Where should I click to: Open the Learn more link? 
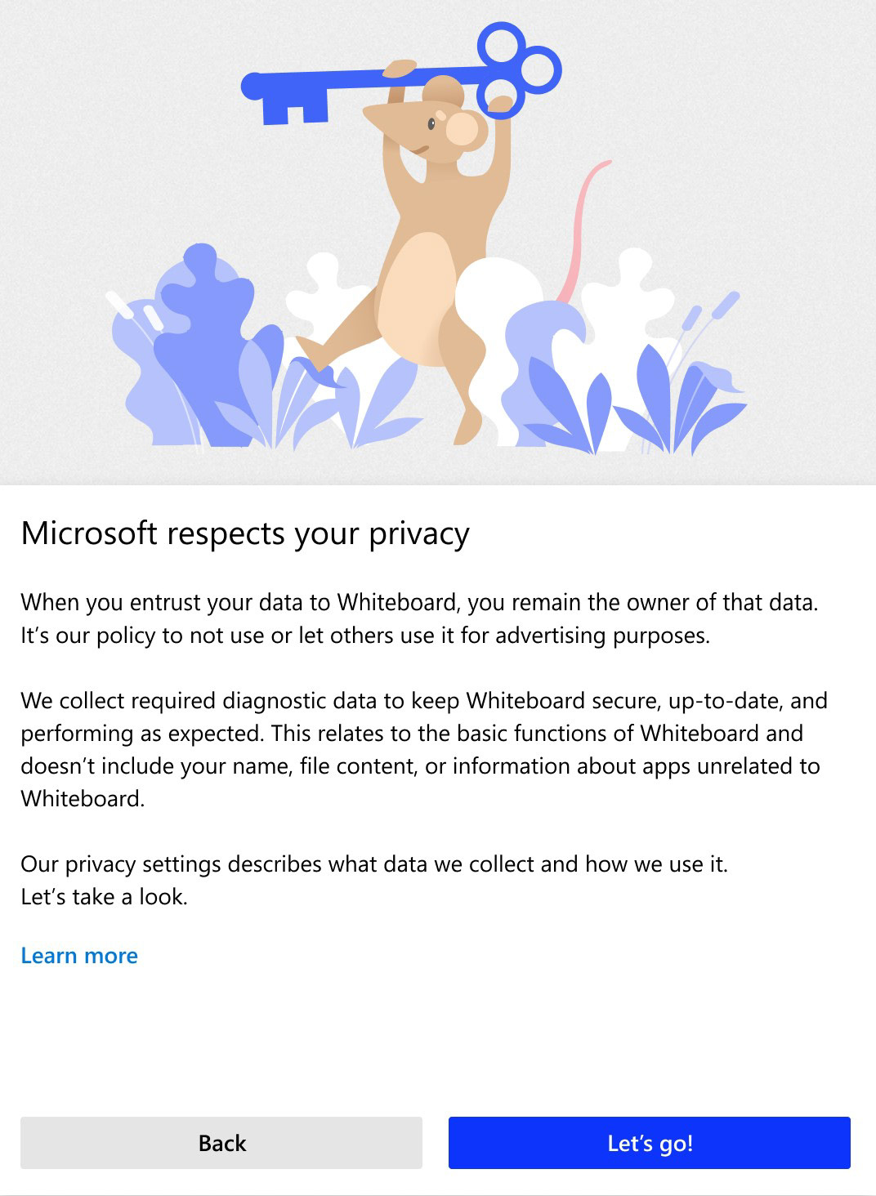coord(79,955)
